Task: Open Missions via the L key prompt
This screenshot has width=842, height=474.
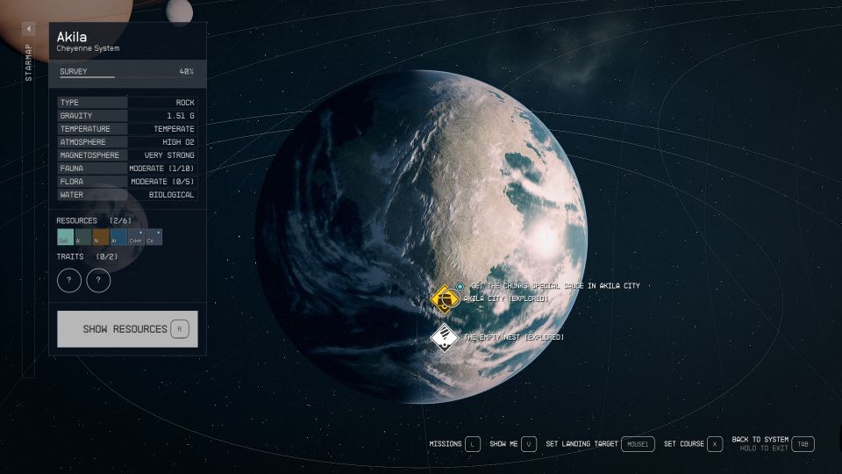Action: (x=454, y=444)
